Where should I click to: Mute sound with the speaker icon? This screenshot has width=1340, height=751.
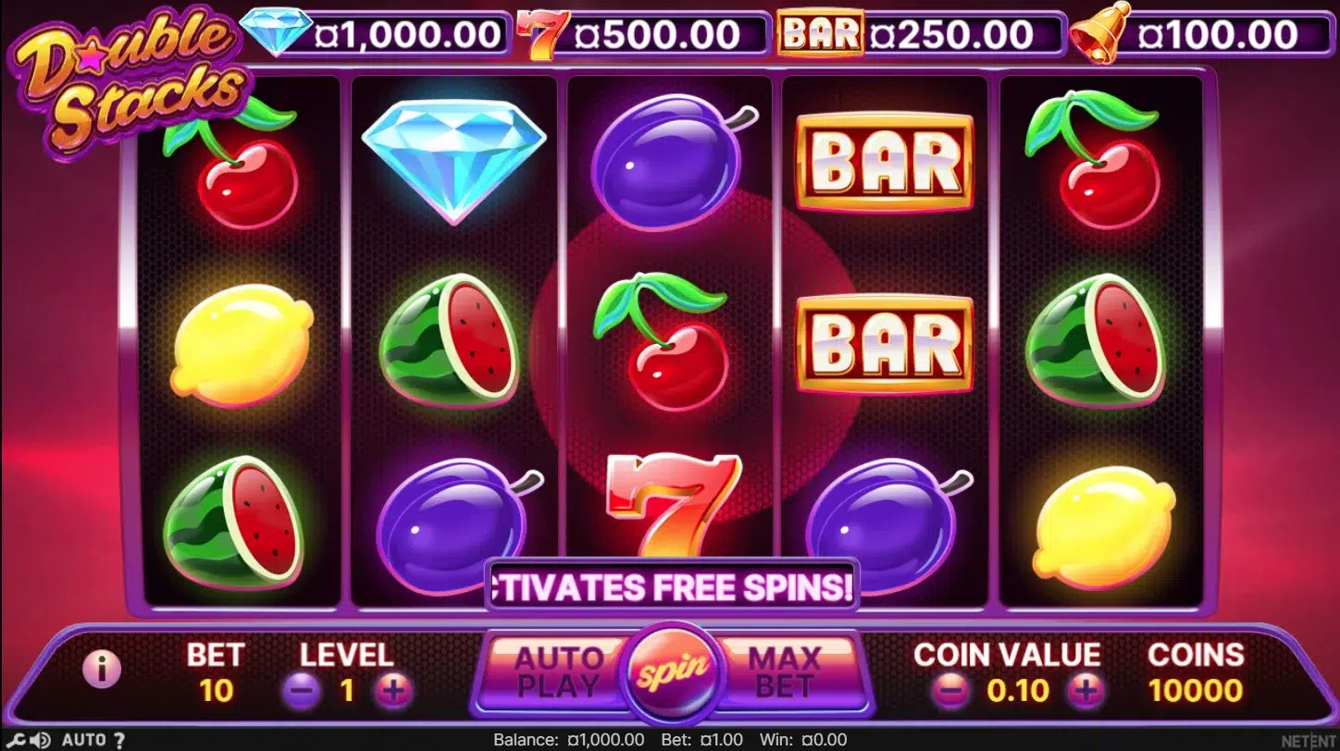click(x=40, y=740)
